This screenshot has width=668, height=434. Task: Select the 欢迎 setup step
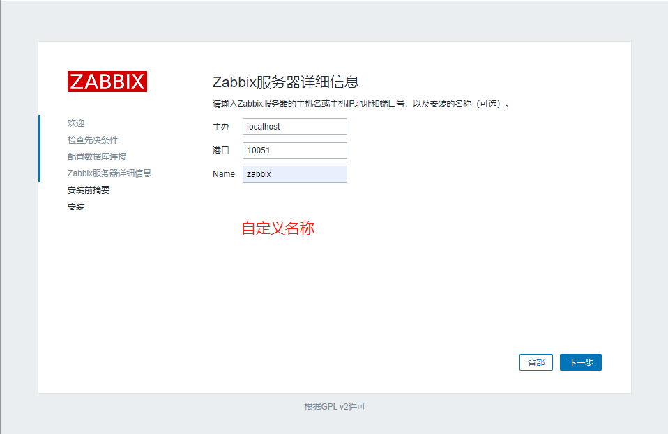[76, 123]
